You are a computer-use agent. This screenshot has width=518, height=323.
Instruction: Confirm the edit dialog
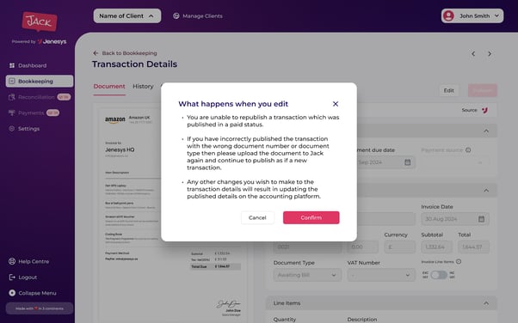coord(311,217)
